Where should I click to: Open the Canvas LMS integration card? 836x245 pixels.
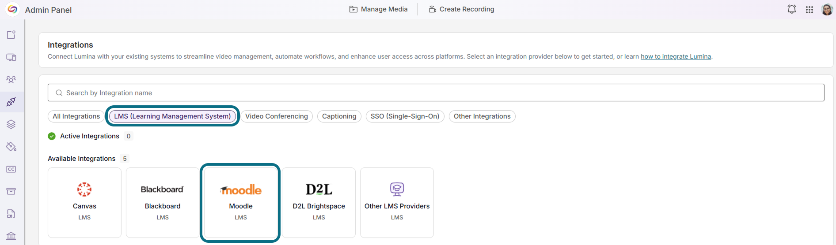84,203
